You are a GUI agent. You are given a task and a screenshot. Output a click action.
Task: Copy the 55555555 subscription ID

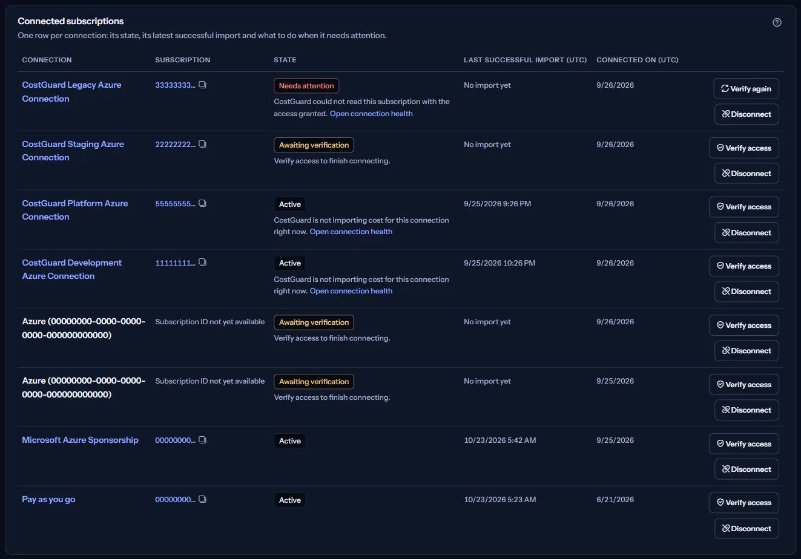pos(202,203)
